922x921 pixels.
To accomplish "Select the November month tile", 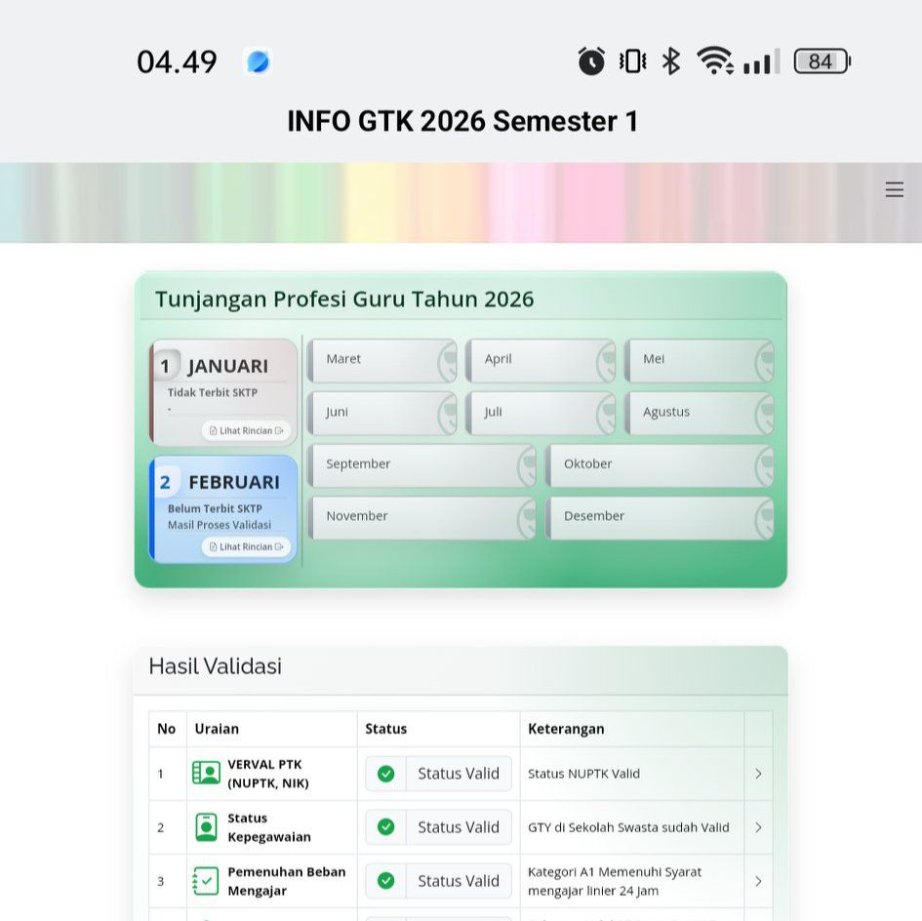I will point(422,517).
